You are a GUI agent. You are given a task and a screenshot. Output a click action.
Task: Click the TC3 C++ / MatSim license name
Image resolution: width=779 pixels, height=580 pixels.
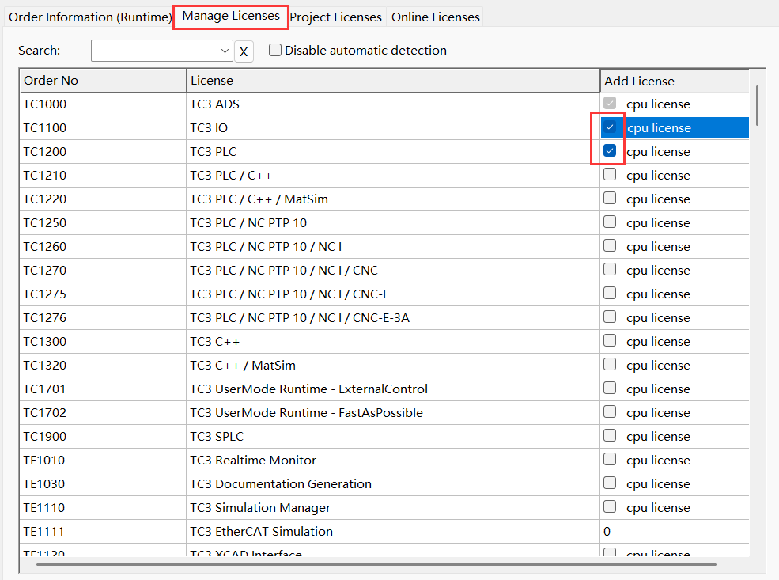(243, 366)
